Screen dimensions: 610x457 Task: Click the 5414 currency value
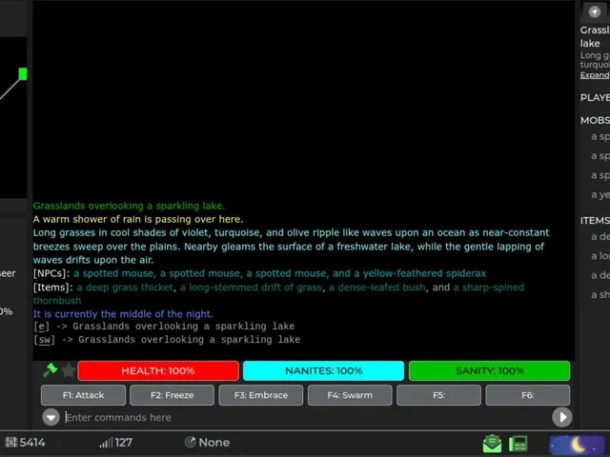click(x=32, y=442)
